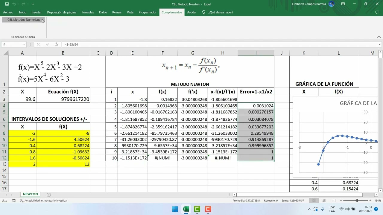Open the Ayuda tab
The height and width of the screenshot is (215, 383).
191,12
